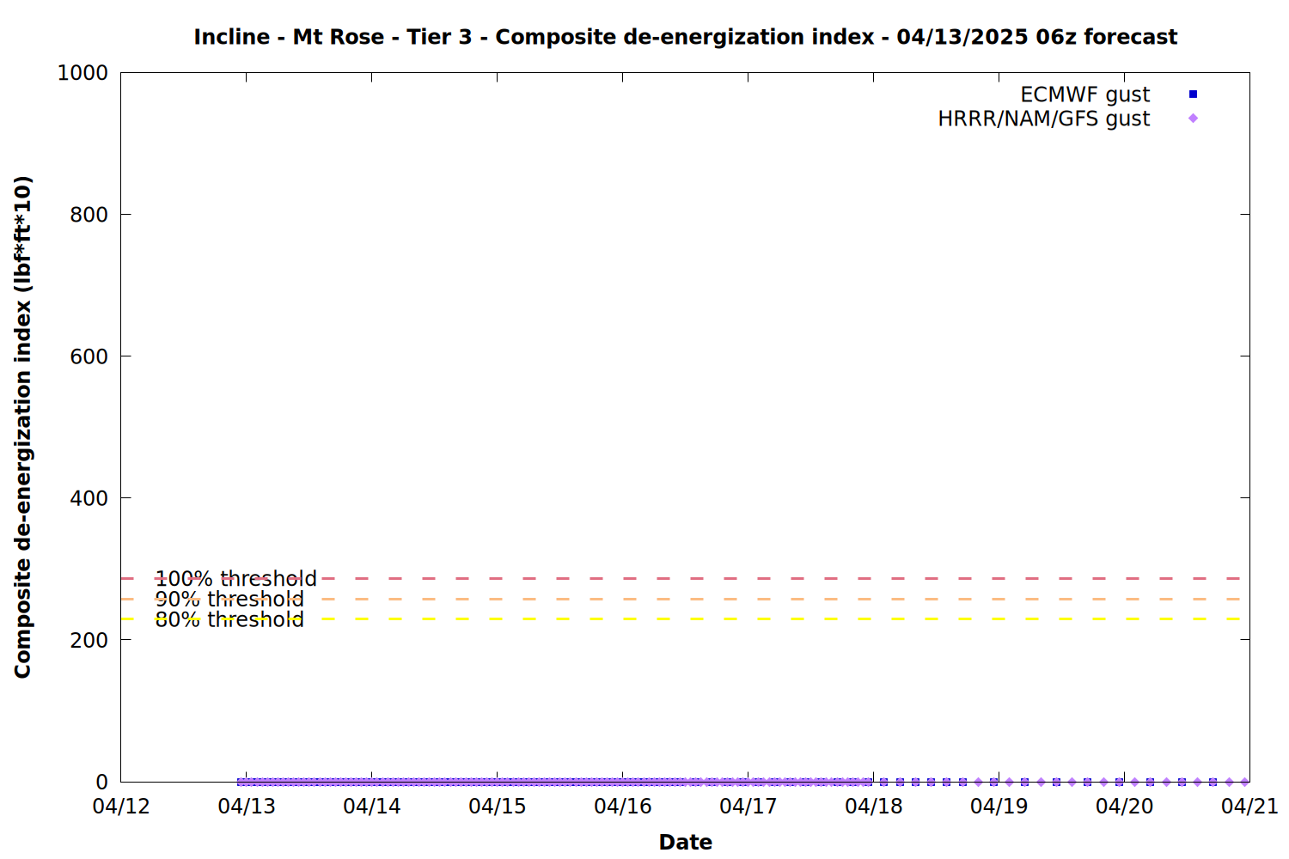Click the x-axis date 04/17

[748, 807]
